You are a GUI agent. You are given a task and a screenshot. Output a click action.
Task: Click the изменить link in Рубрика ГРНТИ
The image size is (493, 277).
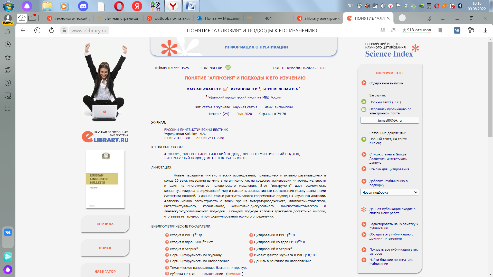(235, 274)
